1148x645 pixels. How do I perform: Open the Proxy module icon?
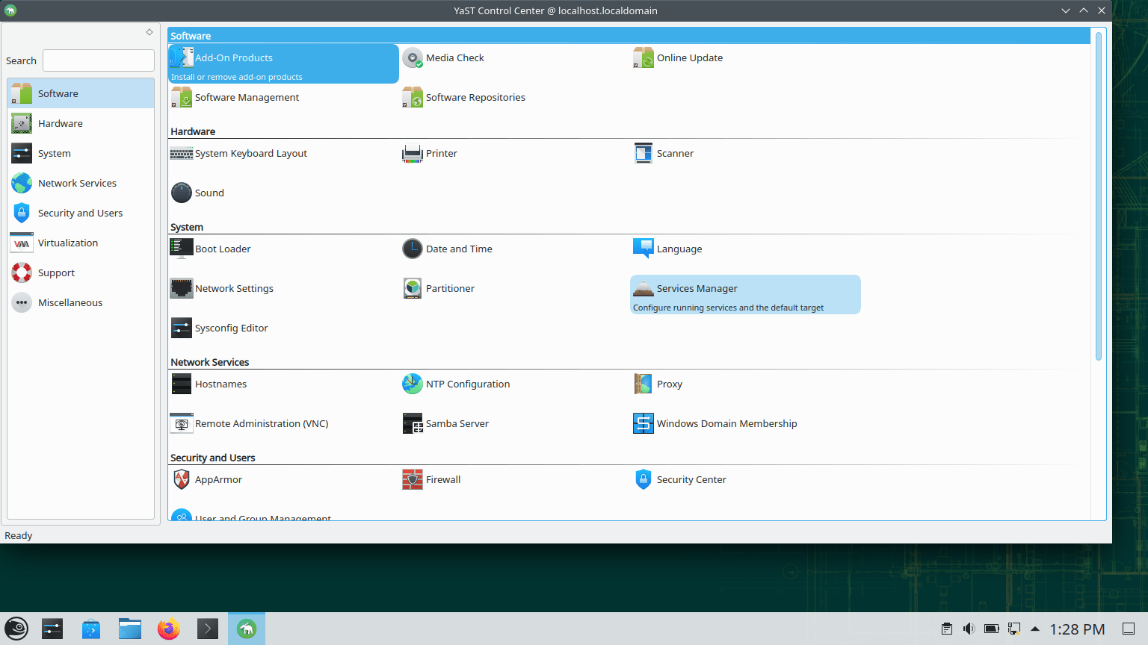[x=644, y=384]
